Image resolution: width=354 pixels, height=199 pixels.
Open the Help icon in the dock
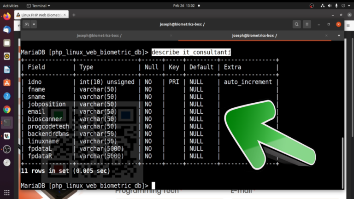tap(7, 96)
